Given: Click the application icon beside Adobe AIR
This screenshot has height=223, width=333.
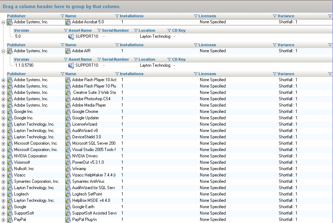Looking at the screenshot, I should click(x=68, y=51).
